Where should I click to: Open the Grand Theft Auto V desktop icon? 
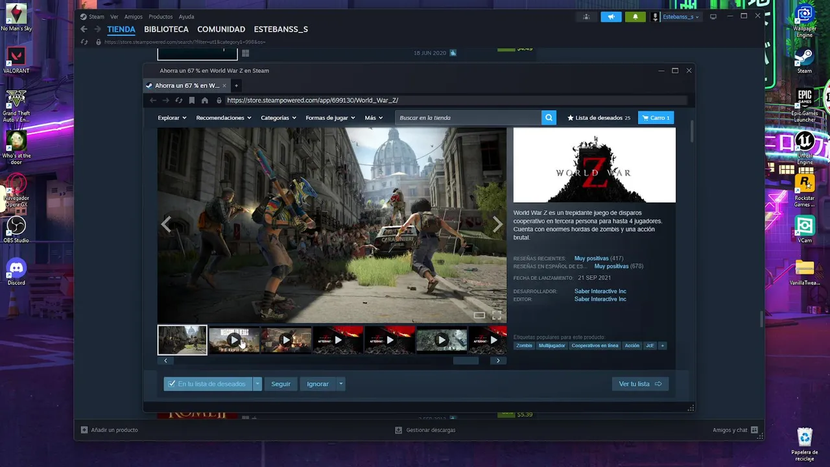(16, 105)
